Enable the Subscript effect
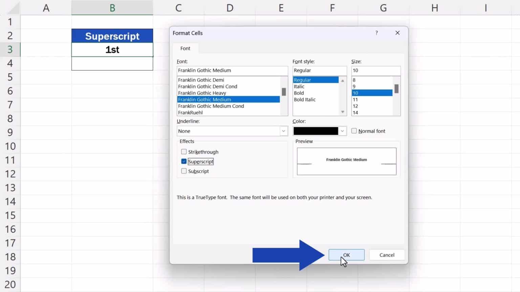520x292 pixels. (x=184, y=171)
